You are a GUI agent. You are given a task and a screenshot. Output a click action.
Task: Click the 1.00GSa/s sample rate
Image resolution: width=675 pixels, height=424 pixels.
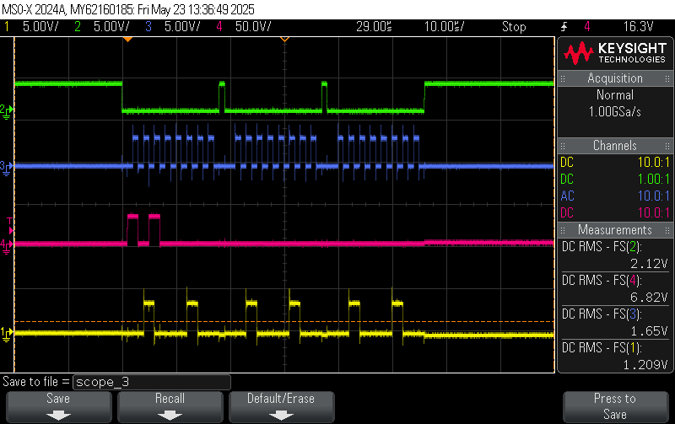click(x=615, y=112)
